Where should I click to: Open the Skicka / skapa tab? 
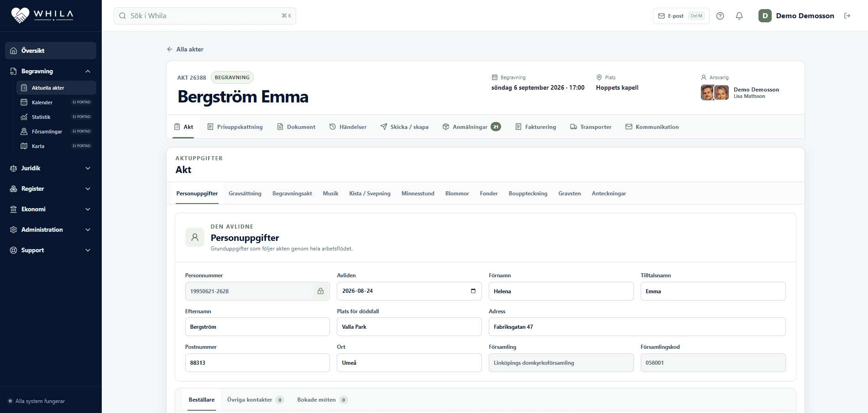(404, 127)
